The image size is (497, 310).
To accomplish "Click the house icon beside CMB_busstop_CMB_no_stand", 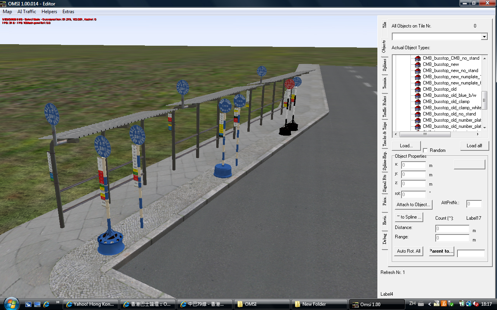I will tap(418, 58).
